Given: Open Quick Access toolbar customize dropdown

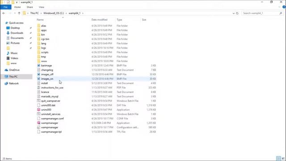Looking at the screenshot, I should click(x=17, y=2).
